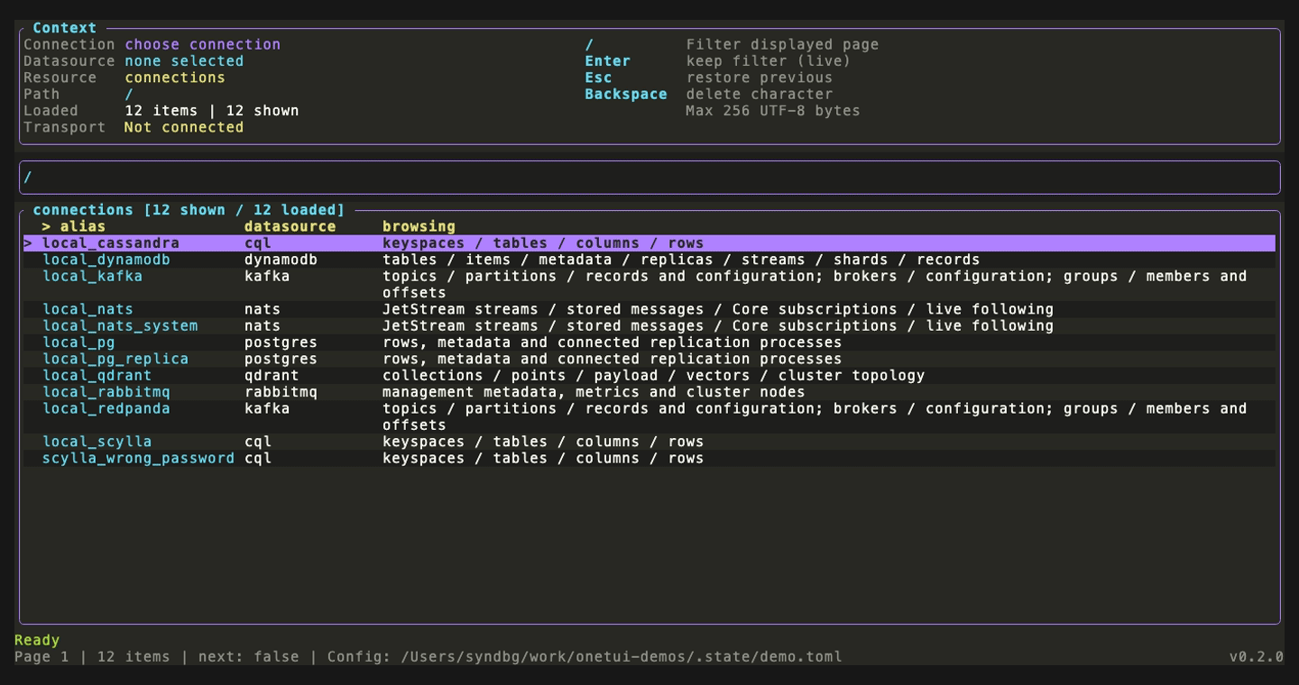Pick the local_rabbitmq alias
1299x685 pixels.
pos(106,392)
